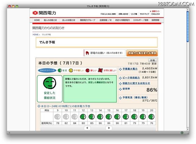This screenshot has width=196, height=144.
Task: Click the scrollbar up arrow
Action: 188,9
